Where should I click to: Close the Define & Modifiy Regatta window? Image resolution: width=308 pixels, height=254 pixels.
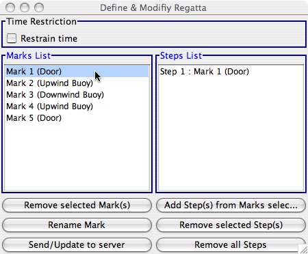click(x=10, y=8)
